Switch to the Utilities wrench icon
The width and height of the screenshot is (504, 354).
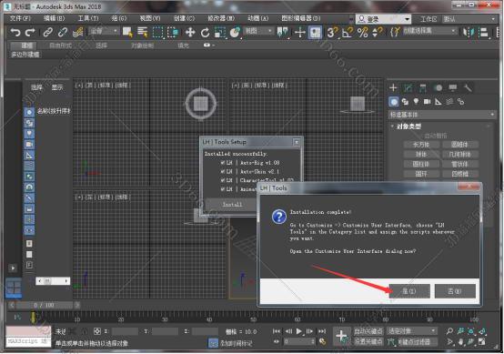pyautogui.click(x=468, y=87)
